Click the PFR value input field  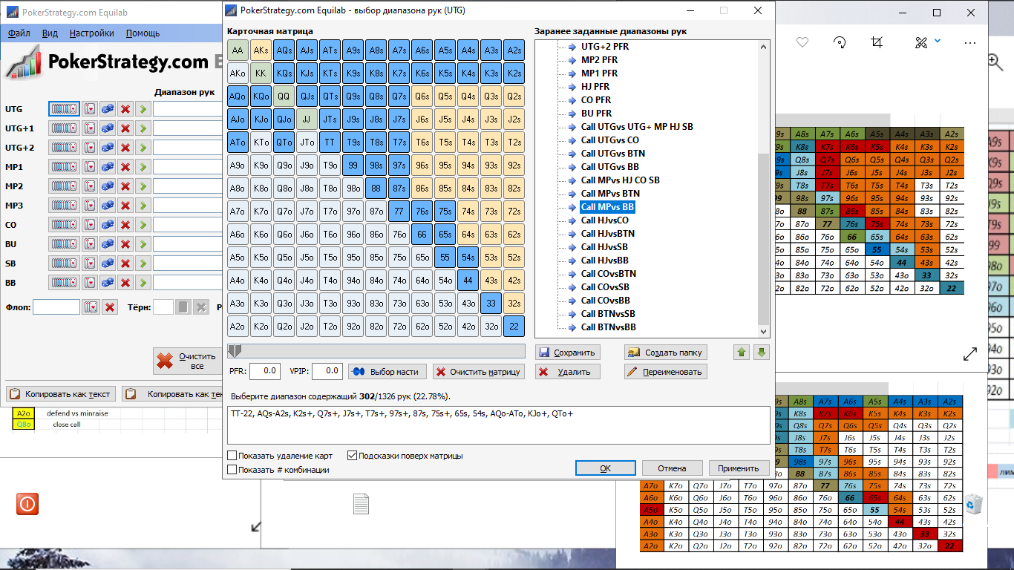tap(265, 371)
